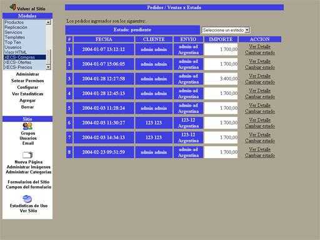Click the Agregar link
The width and height of the screenshot is (320, 240).
point(27,101)
